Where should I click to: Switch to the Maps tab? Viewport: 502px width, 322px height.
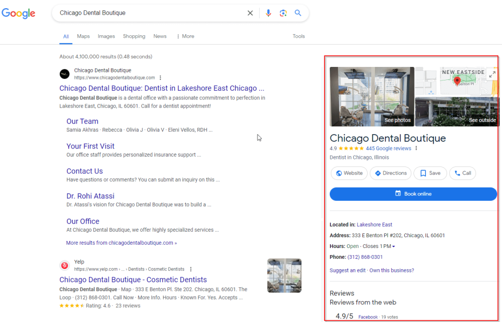coord(83,36)
